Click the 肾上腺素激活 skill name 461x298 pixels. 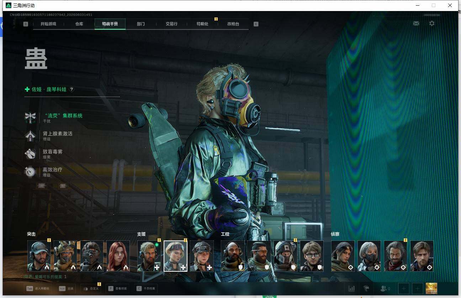coord(58,134)
